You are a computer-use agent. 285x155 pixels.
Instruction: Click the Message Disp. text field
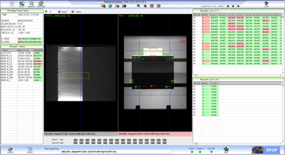coord(115,152)
